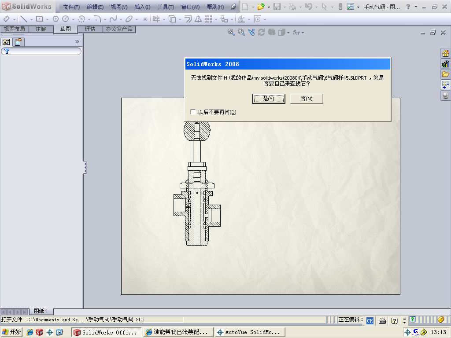Click the 否(N) button in the dialog
This screenshot has width=451, height=338.
(x=307, y=99)
